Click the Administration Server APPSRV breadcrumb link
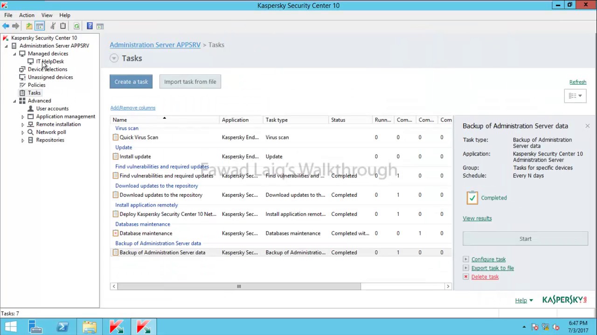Image resolution: width=597 pixels, height=335 pixels. coord(155,45)
